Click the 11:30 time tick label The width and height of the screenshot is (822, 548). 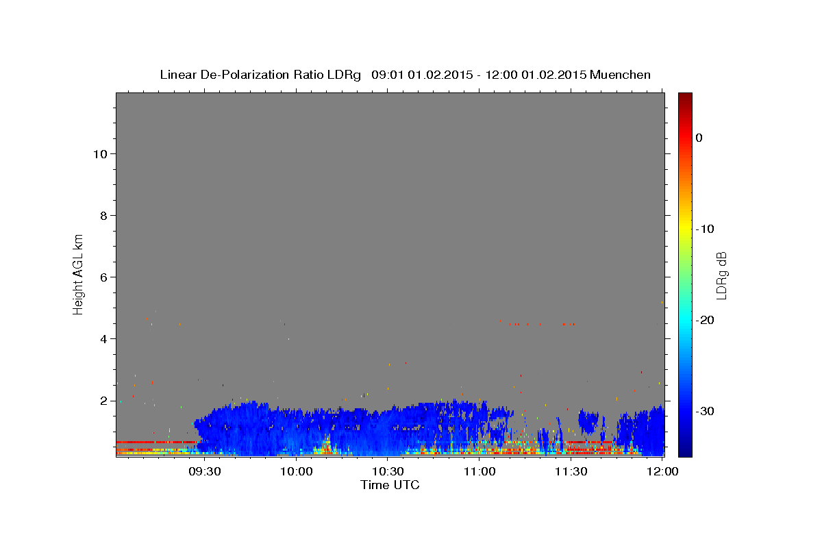click(x=571, y=472)
